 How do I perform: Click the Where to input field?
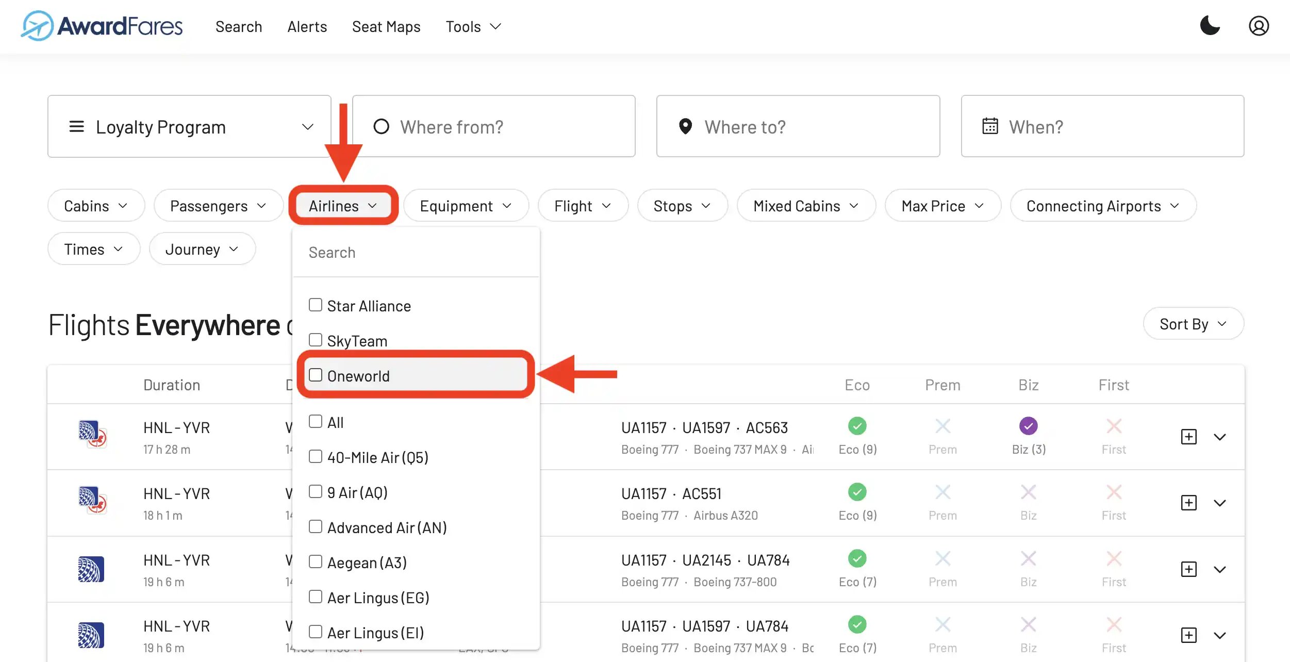[x=798, y=126]
